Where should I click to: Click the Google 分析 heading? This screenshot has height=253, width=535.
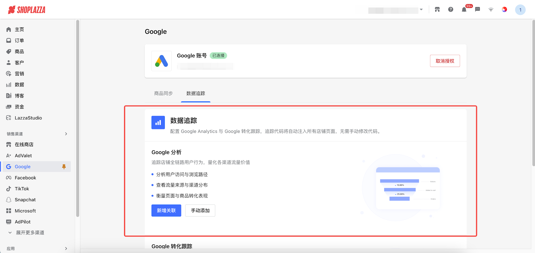[x=166, y=152]
